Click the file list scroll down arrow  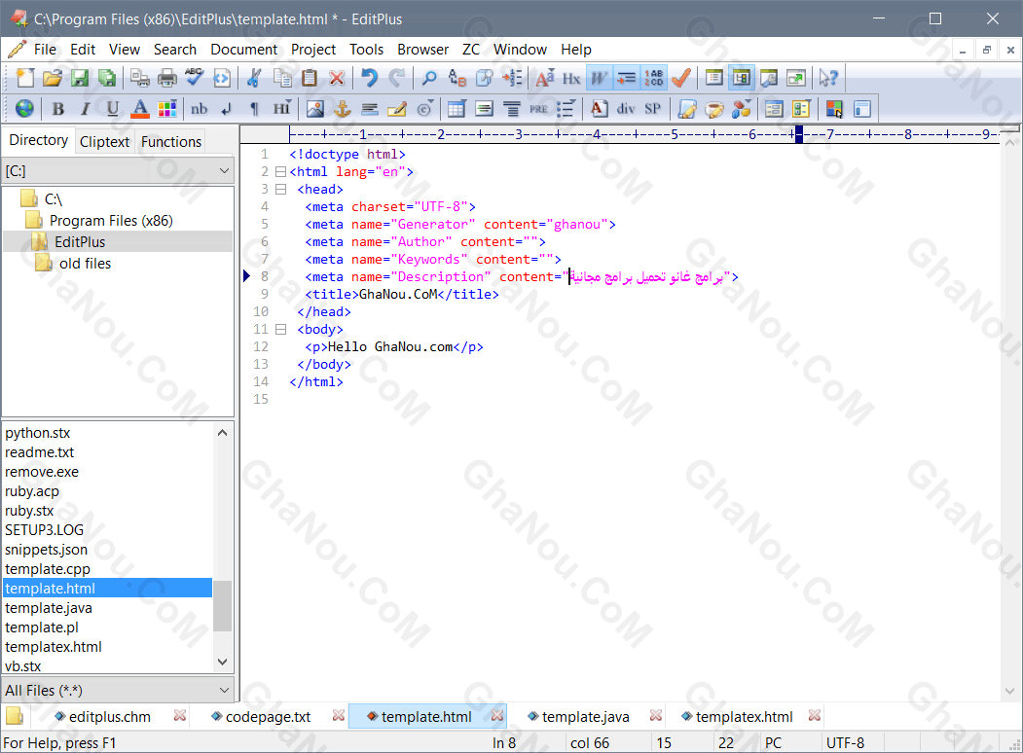(223, 662)
